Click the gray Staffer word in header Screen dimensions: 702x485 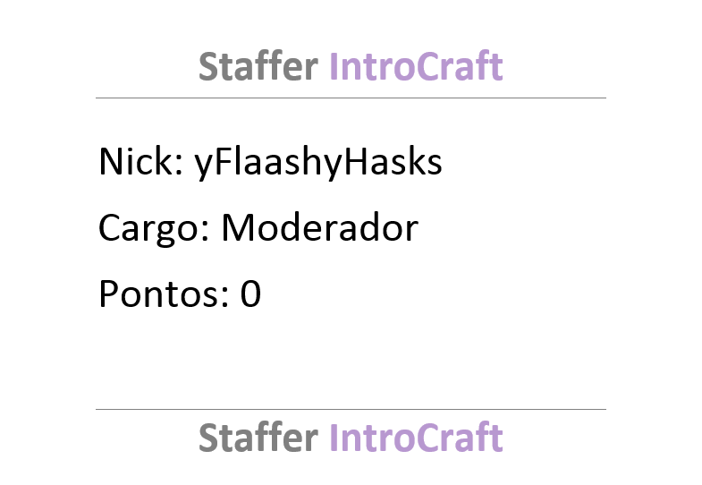[x=258, y=66]
